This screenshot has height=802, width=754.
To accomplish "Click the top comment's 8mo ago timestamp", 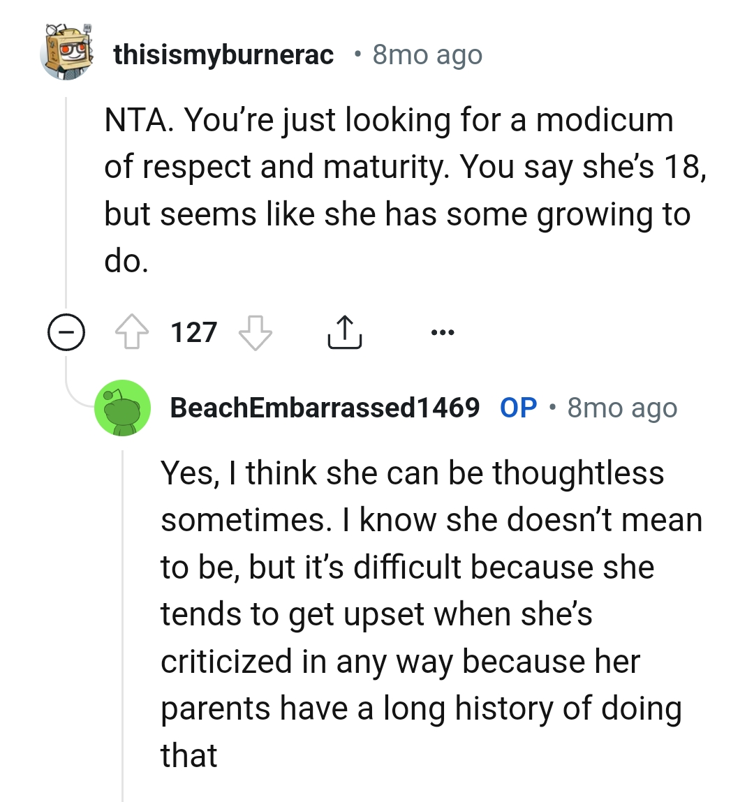I will click(x=427, y=54).
